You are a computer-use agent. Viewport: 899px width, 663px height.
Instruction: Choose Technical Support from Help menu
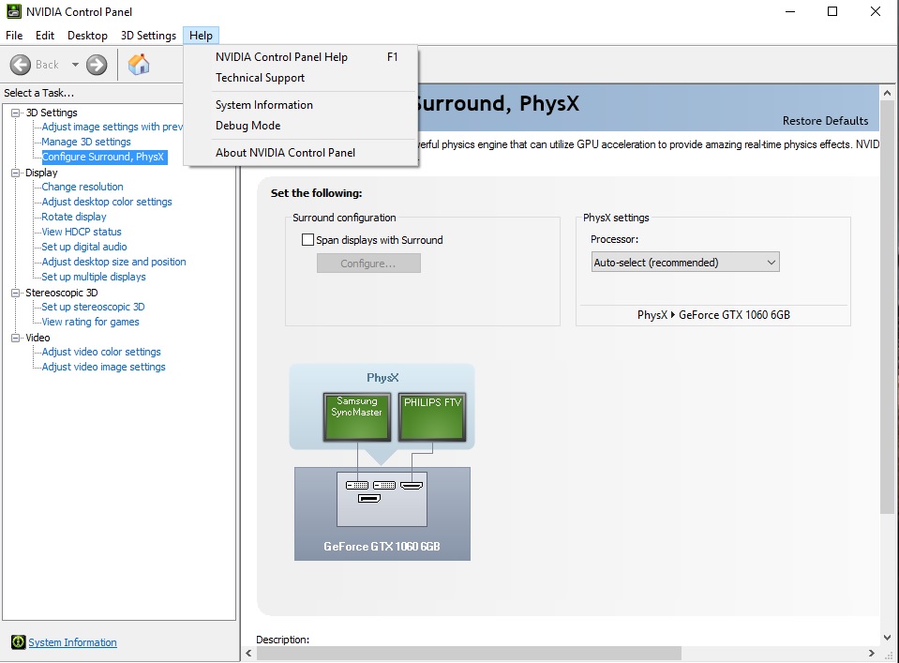pyautogui.click(x=302, y=78)
